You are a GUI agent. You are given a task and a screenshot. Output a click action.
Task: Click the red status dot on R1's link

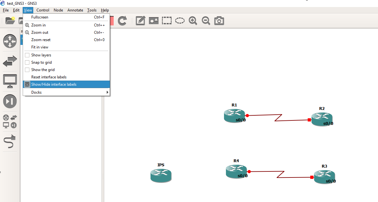247,116
